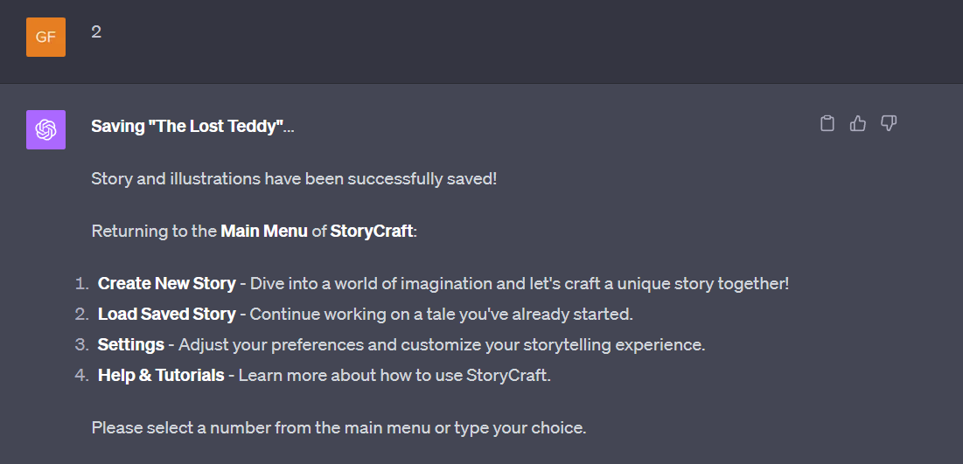The image size is (963, 464).
Task: Click the "Please select a number" prompt line
Action: [338, 428]
